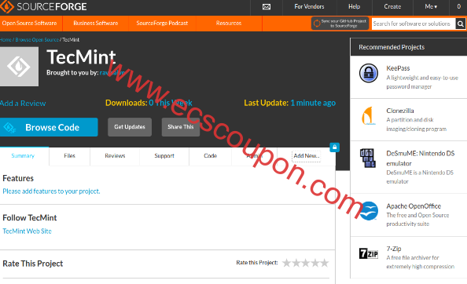Open the Clonezilla project title

tap(400, 111)
